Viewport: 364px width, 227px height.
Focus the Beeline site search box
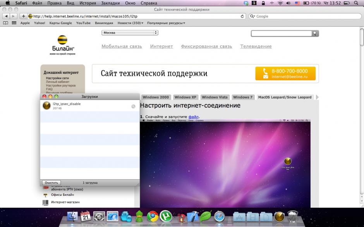click(x=282, y=34)
